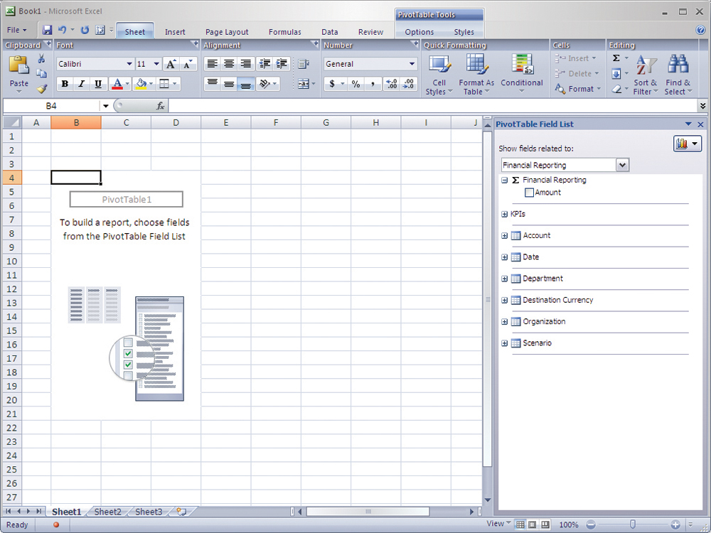Align text right in Alignment group
Screen dimensions: 711x533
pos(245,64)
